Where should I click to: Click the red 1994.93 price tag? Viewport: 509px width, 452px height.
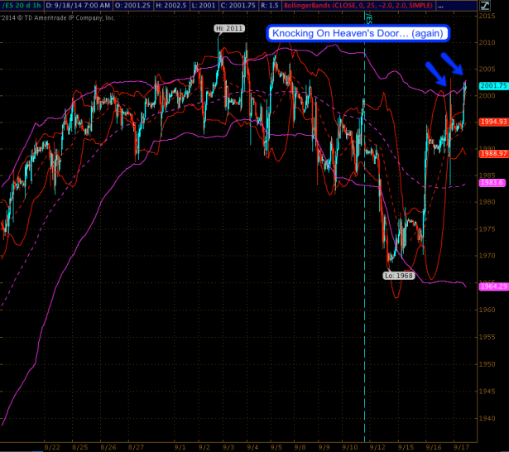coord(492,122)
